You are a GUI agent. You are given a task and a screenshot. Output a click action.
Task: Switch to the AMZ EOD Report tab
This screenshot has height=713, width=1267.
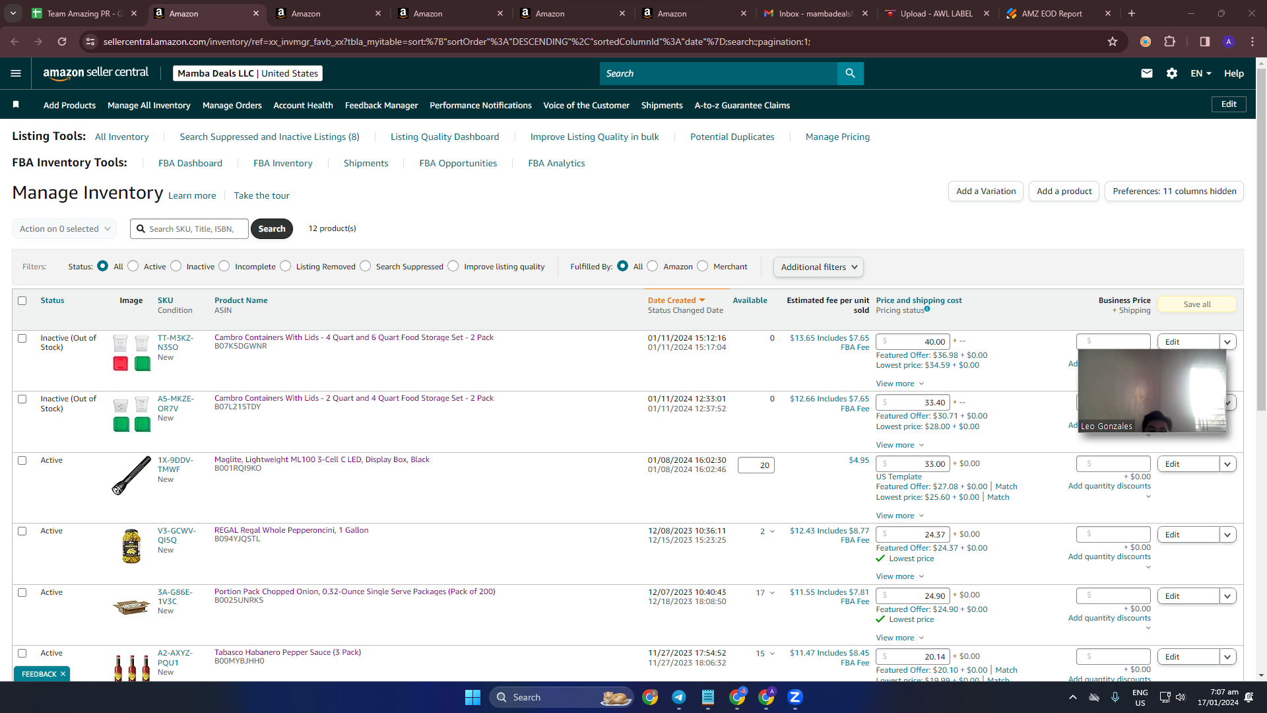(1058, 13)
